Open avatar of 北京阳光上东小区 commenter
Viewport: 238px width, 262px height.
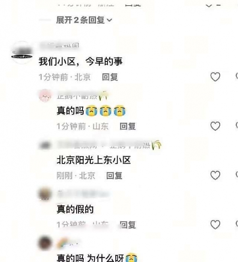pyautogui.click(x=45, y=145)
